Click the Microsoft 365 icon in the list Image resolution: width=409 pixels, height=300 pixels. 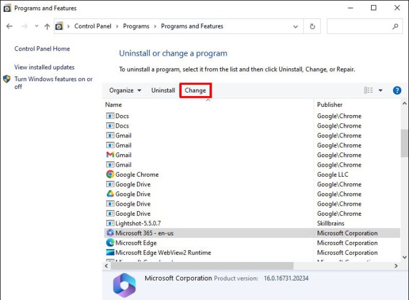click(x=110, y=233)
